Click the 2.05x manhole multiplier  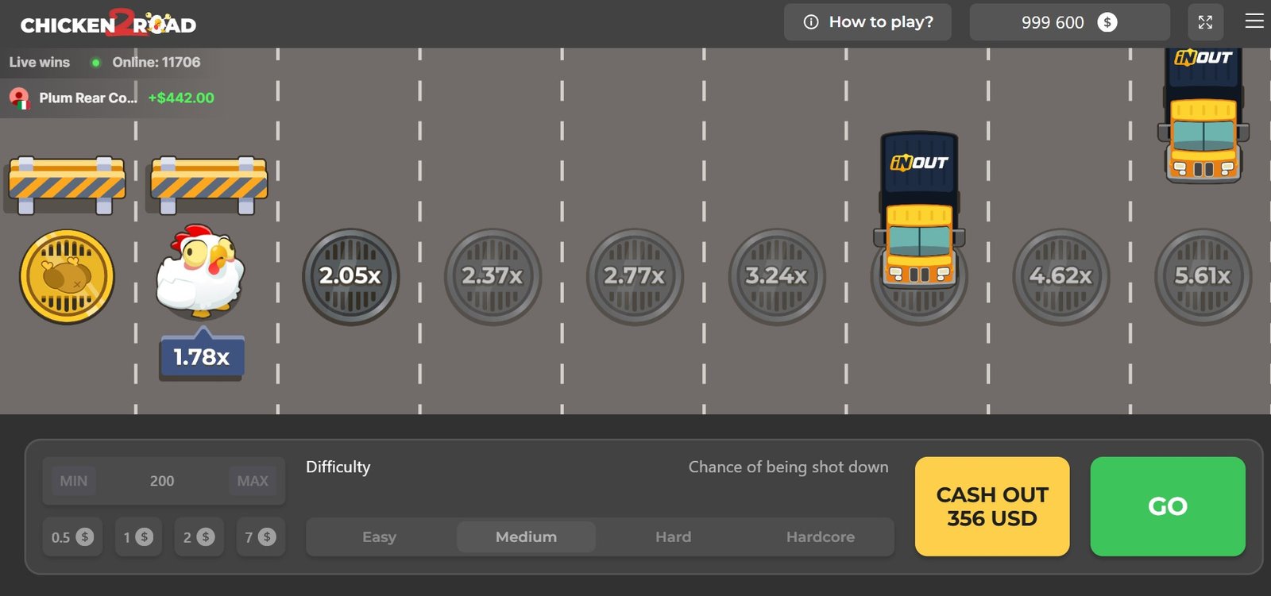pyautogui.click(x=350, y=276)
